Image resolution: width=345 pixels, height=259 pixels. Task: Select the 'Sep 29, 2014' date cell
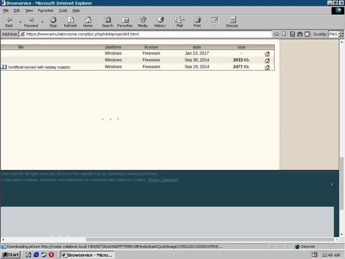coord(197,66)
